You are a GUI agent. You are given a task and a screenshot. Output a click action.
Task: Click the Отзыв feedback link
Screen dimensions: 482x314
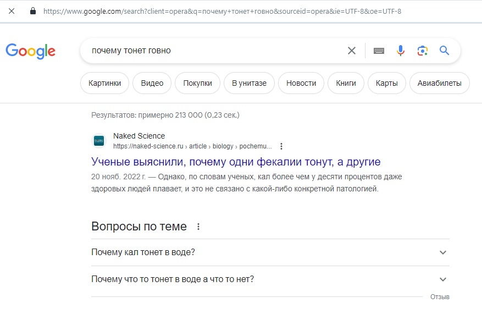coord(440,297)
